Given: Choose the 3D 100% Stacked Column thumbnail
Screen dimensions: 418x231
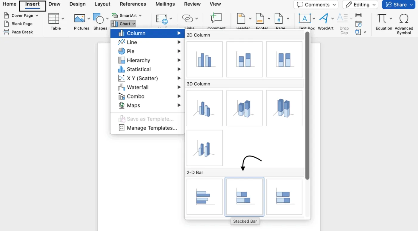Looking at the screenshot, I should coord(284,108).
